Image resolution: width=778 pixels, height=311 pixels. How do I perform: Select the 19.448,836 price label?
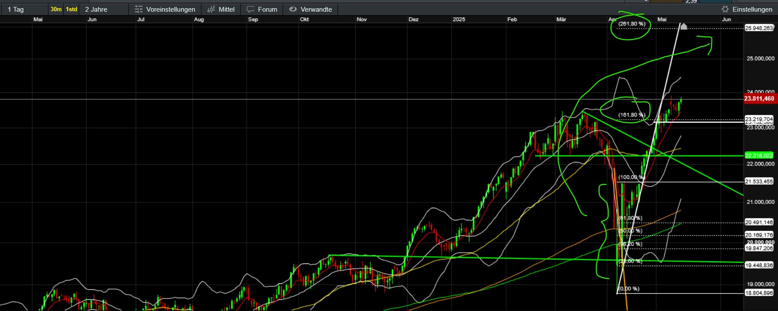coord(759,265)
